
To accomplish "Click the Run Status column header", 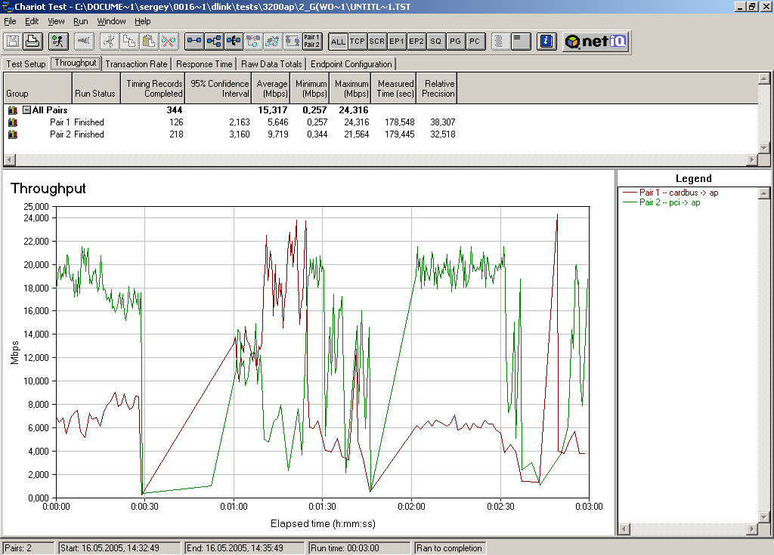I will [96, 88].
